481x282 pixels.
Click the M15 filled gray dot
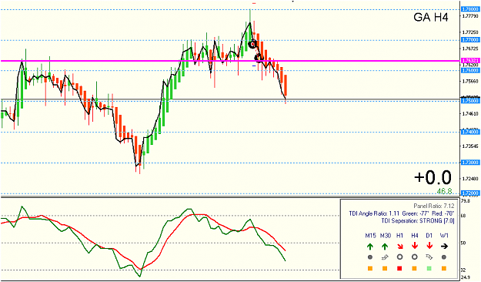[x=370, y=257]
